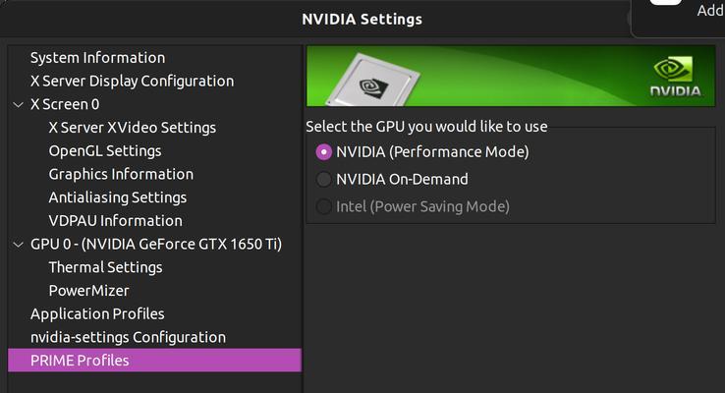
Task: Select NVIDIA On-Demand radio button
Action: click(323, 180)
